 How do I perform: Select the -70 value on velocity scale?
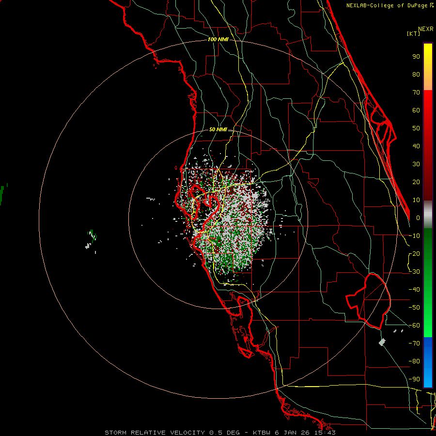(414, 343)
